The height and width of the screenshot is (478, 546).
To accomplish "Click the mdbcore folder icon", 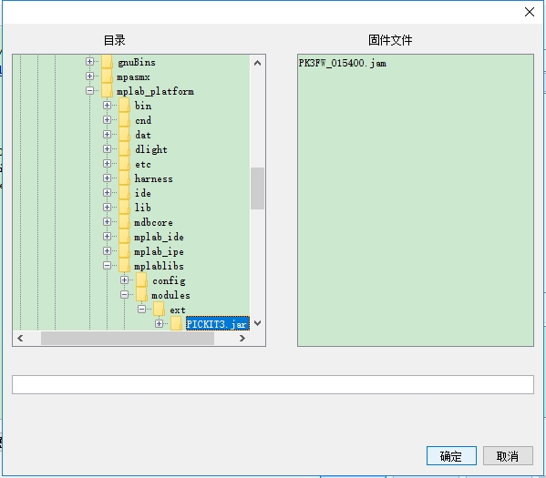I will click(124, 222).
